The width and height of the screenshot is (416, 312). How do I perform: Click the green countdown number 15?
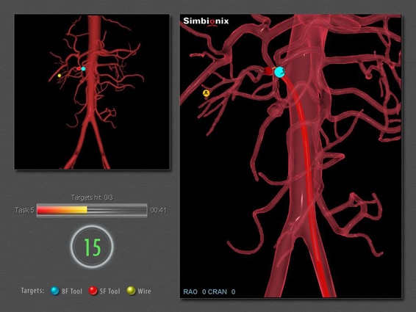[93, 247]
